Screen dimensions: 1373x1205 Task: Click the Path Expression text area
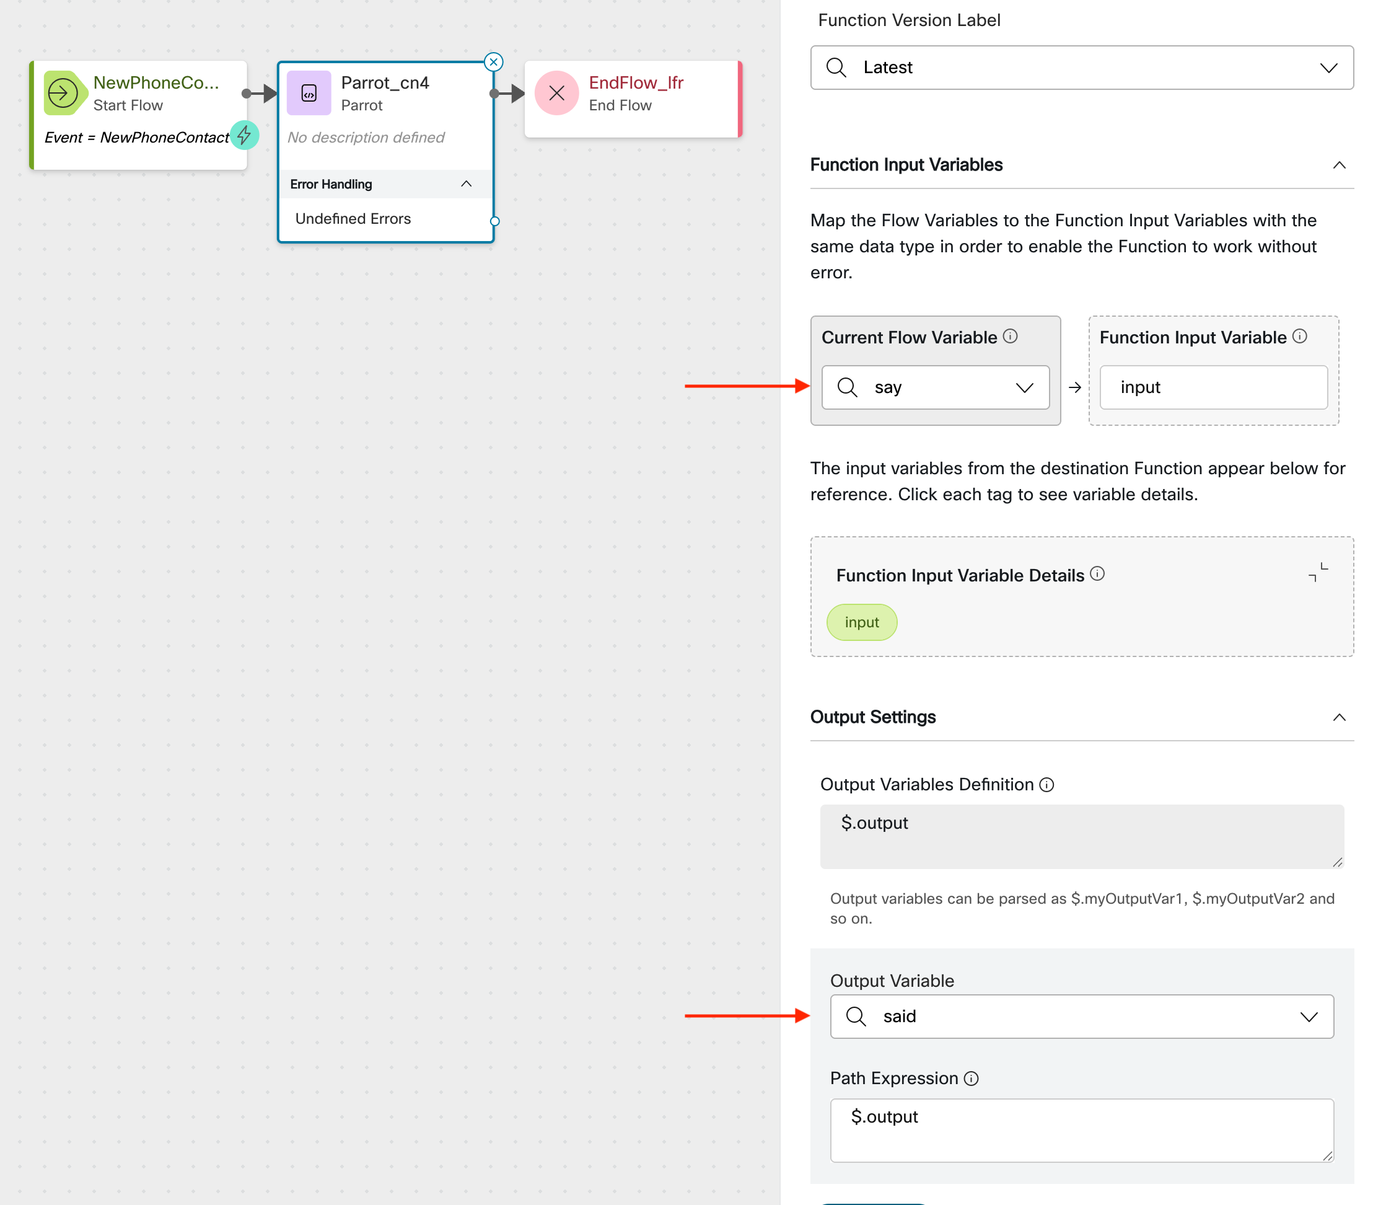click(x=1081, y=1131)
